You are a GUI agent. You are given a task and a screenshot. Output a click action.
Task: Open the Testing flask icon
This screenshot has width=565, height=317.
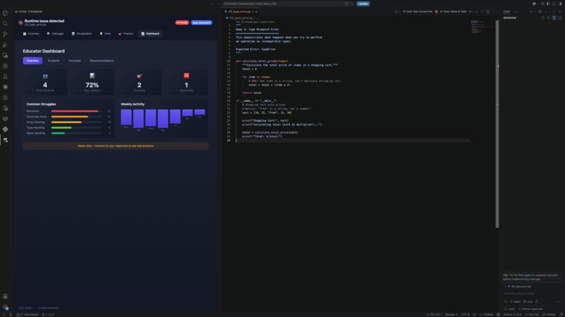(5, 76)
